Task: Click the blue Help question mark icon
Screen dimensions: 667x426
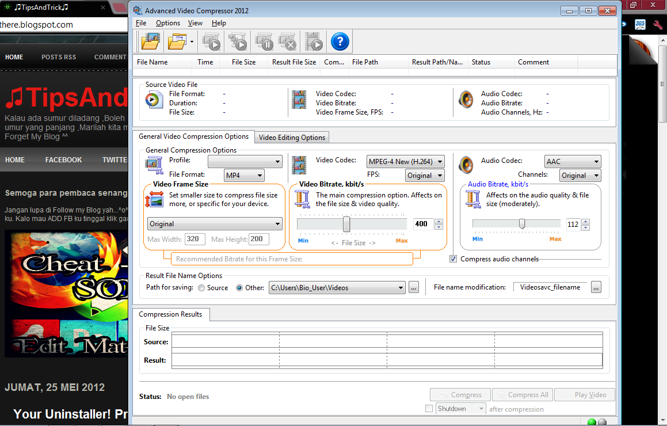Action: point(340,41)
